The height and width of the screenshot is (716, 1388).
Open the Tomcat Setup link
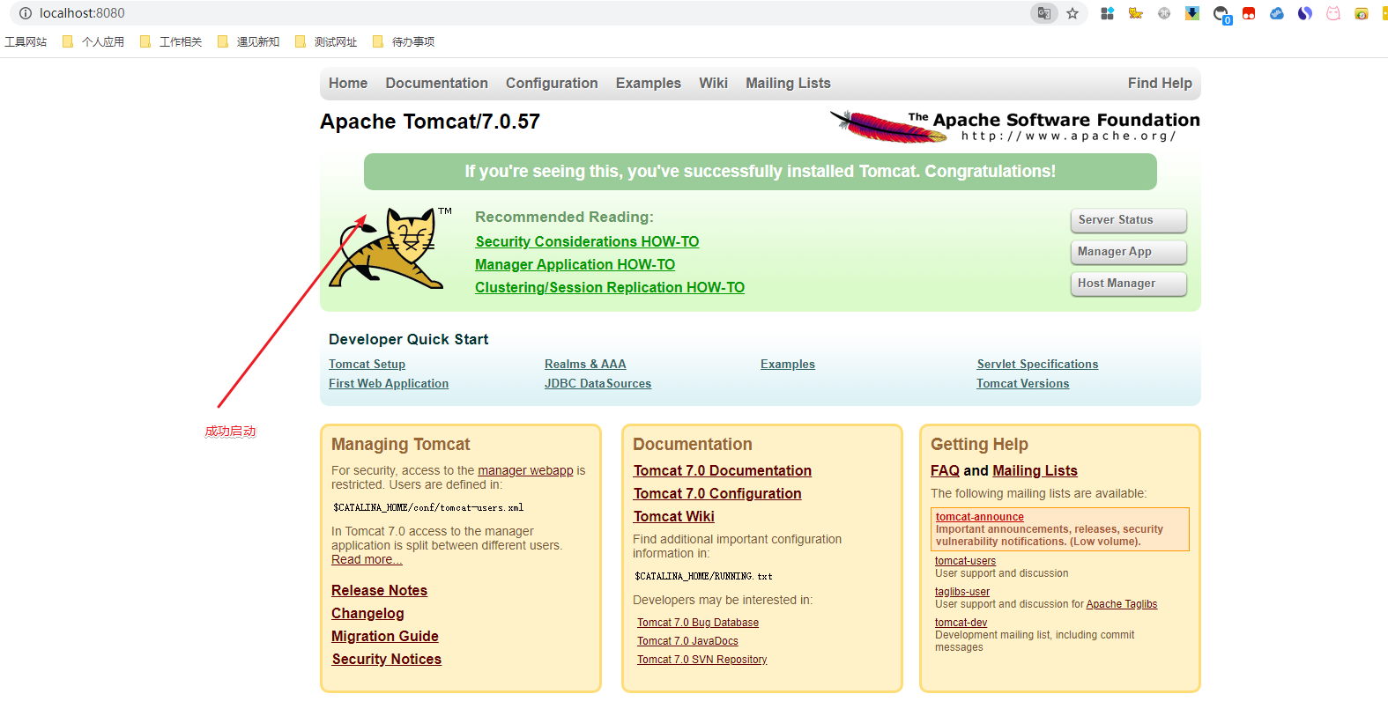(x=367, y=365)
